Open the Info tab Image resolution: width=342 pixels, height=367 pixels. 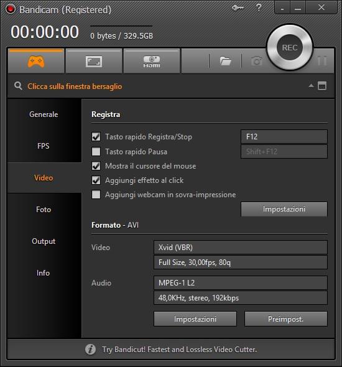(44, 273)
